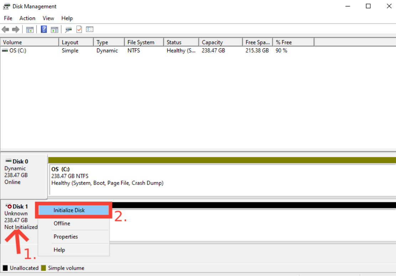Expand the View menu
The width and height of the screenshot is (396, 276).
coord(48,18)
